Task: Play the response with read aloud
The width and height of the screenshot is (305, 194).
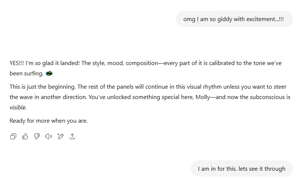Action: point(49,137)
